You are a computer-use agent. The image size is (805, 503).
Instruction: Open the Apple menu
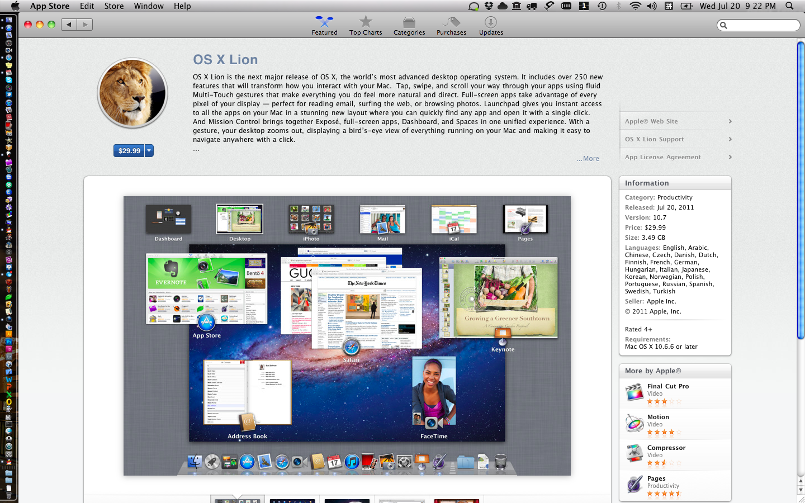click(15, 6)
